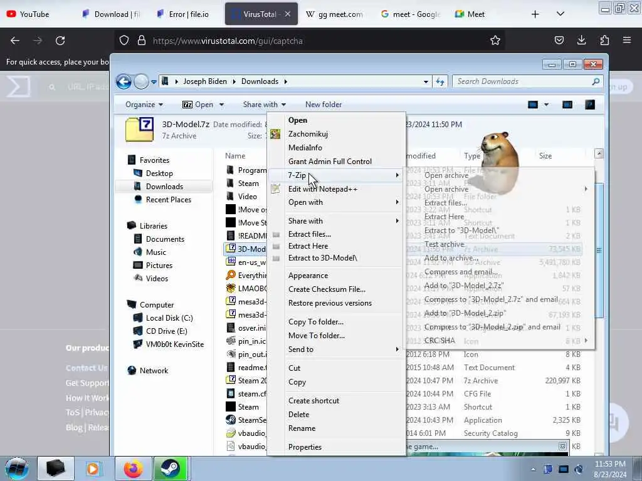Click the New folder button
Viewport: 642px width, 481px height.
click(323, 105)
